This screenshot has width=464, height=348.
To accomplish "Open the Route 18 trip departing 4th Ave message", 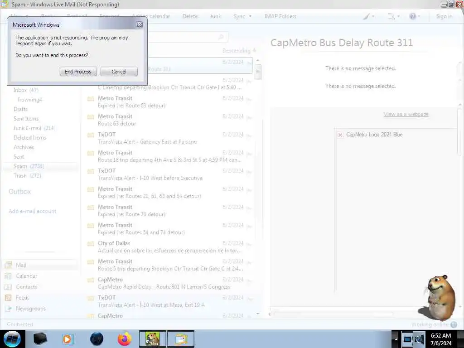I will 169,156.
